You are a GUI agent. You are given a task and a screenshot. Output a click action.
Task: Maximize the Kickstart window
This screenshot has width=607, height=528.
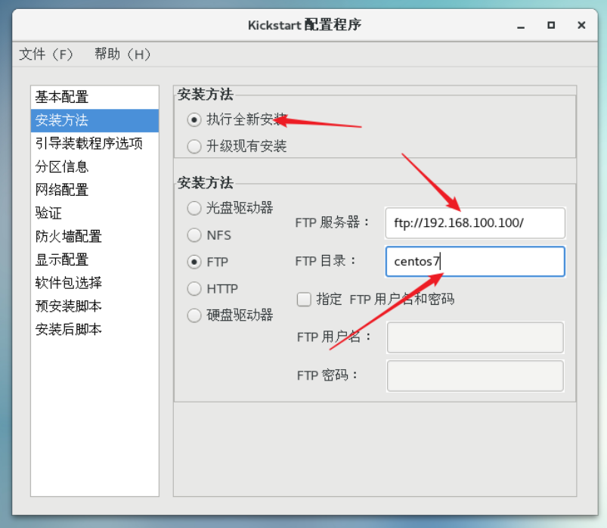click(x=551, y=25)
